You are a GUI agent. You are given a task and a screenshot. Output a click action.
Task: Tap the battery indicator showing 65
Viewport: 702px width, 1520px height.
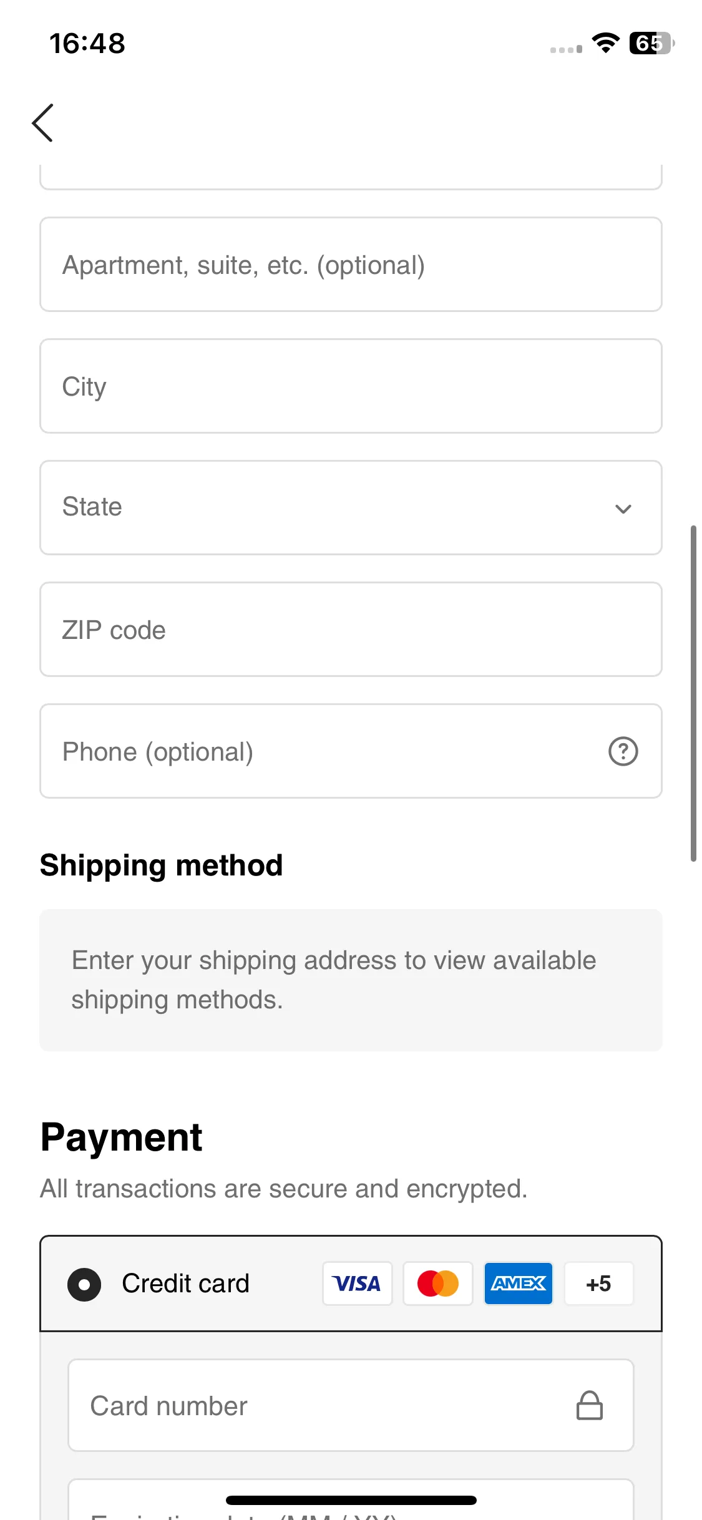coord(651,43)
